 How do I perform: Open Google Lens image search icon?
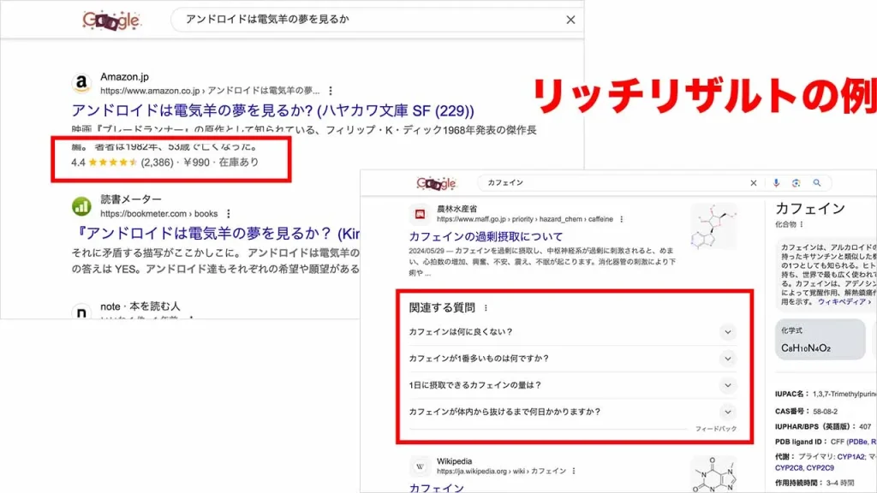point(796,183)
